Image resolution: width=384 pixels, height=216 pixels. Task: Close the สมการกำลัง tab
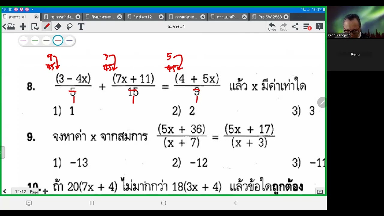click(x=78, y=17)
